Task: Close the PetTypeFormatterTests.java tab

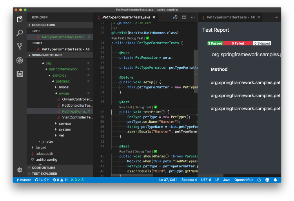Action: point(154,17)
